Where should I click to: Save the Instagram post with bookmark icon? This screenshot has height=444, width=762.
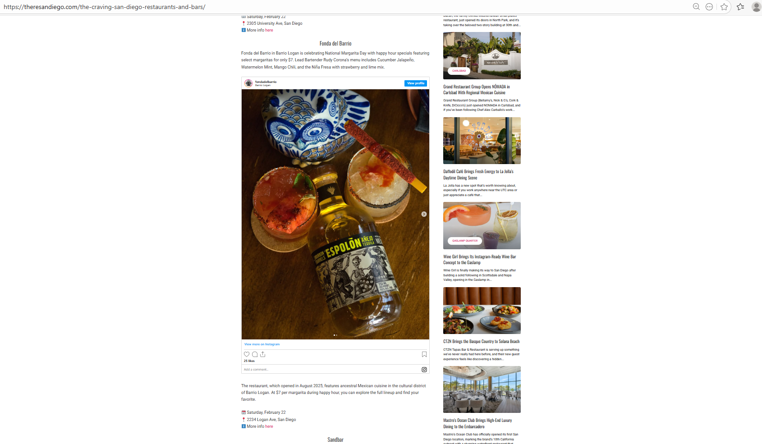pyautogui.click(x=424, y=354)
